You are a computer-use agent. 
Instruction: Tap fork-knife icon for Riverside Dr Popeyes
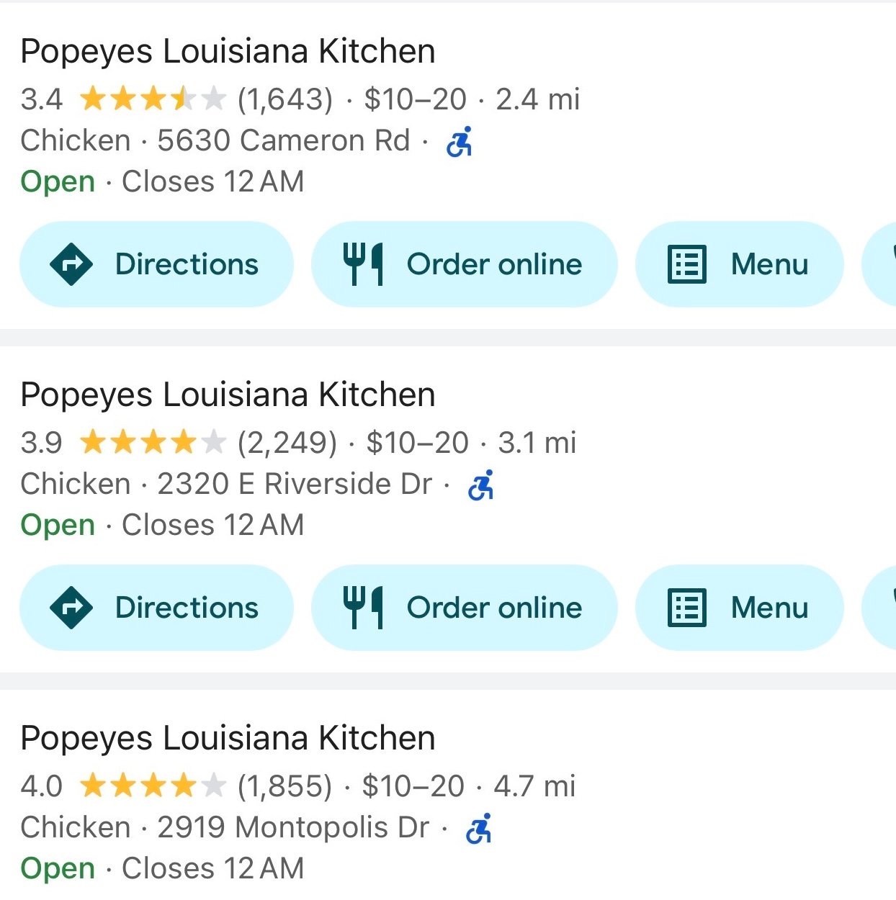pyautogui.click(x=362, y=608)
